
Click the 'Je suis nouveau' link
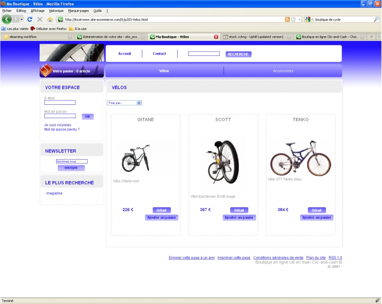tap(58, 125)
